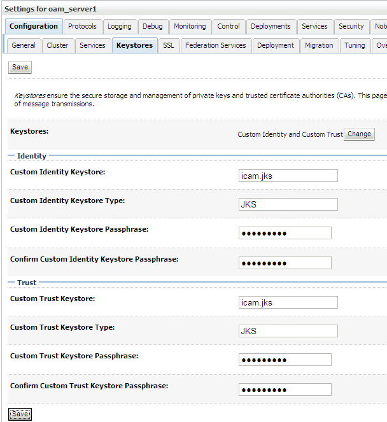
Task: Open the SSL sub-tab
Action: click(169, 45)
